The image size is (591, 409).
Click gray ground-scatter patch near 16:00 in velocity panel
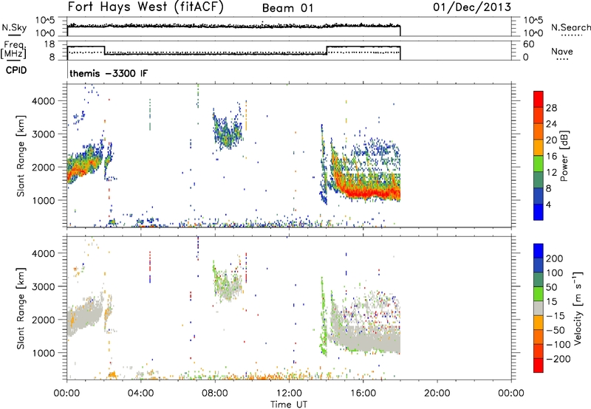click(x=367, y=339)
